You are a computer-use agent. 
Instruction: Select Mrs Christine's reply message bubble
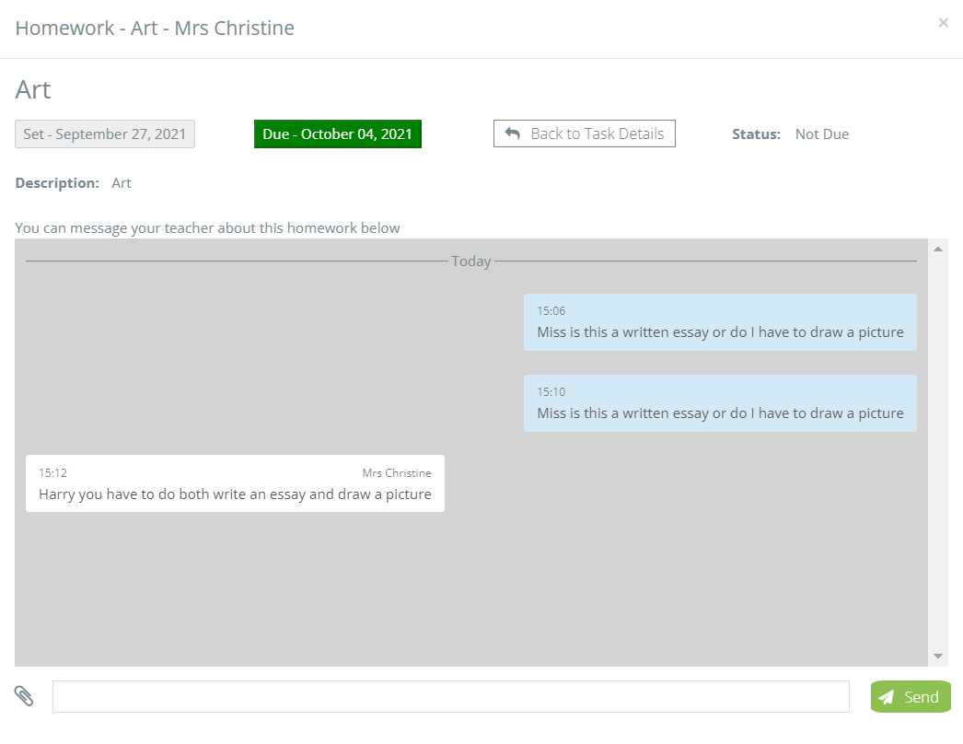click(x=235, y=482)
